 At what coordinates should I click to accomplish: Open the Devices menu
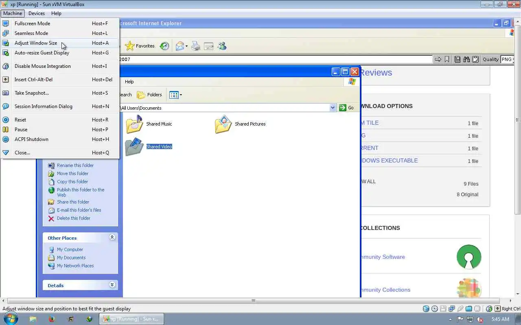(x=37, y=13)
